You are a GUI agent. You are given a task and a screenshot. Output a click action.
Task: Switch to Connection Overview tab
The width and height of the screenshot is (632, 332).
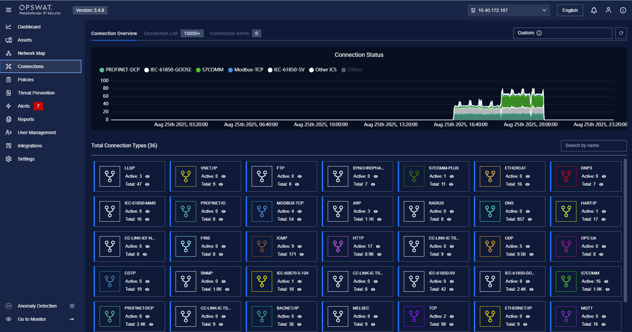pos(114,33)
